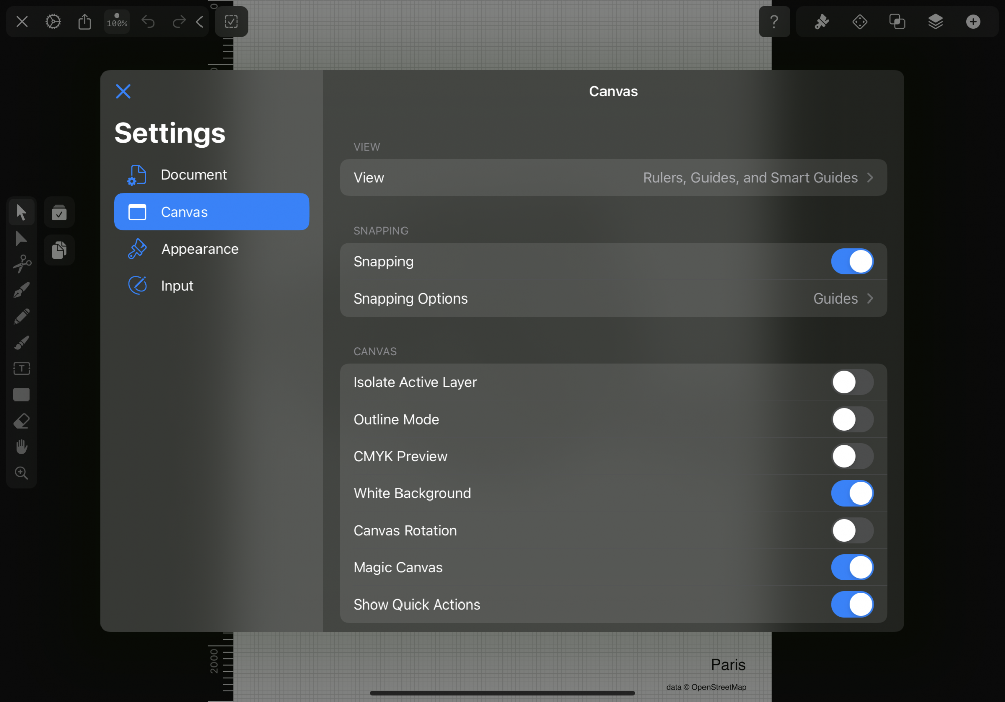The width and height of the screenshot is (1005, 702).
Task: Select the Pen tool
Action: (x=22, y=290)
